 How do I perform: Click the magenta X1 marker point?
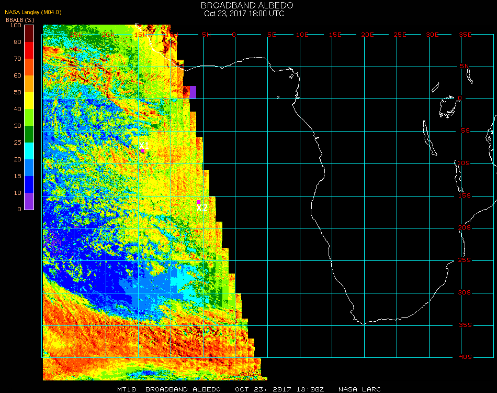click(x=143, y=151)
